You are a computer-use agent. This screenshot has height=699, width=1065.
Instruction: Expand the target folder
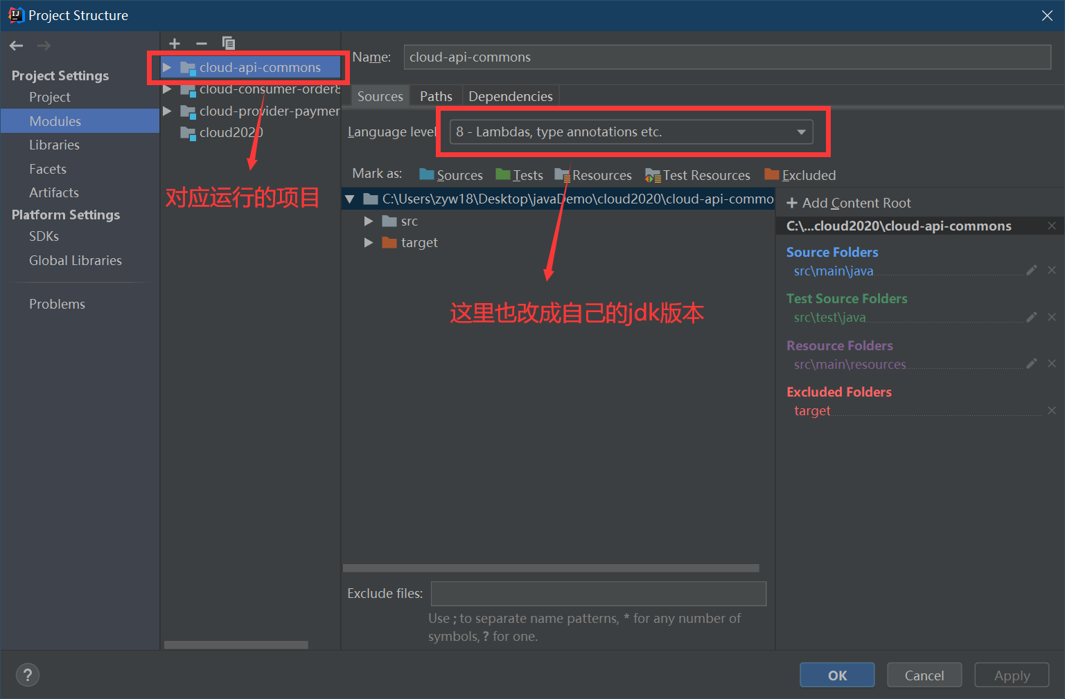[369, 242]
